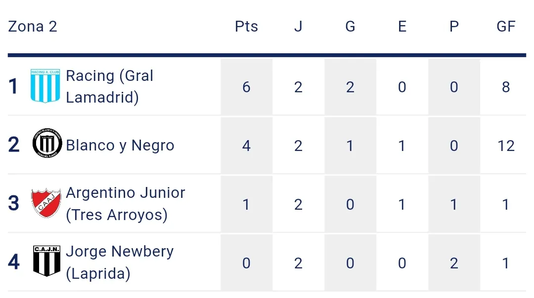534x298 pixels.
Task: Click the Zona 2 group title
Action: (33, 27)
